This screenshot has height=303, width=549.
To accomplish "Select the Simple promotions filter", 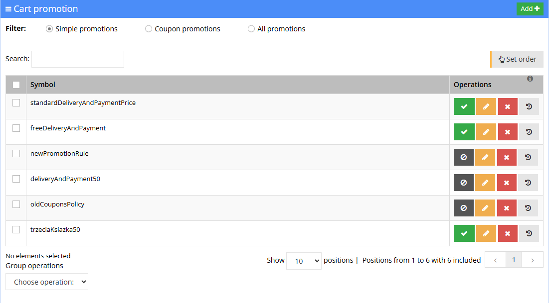I will (x=49, y=29).
